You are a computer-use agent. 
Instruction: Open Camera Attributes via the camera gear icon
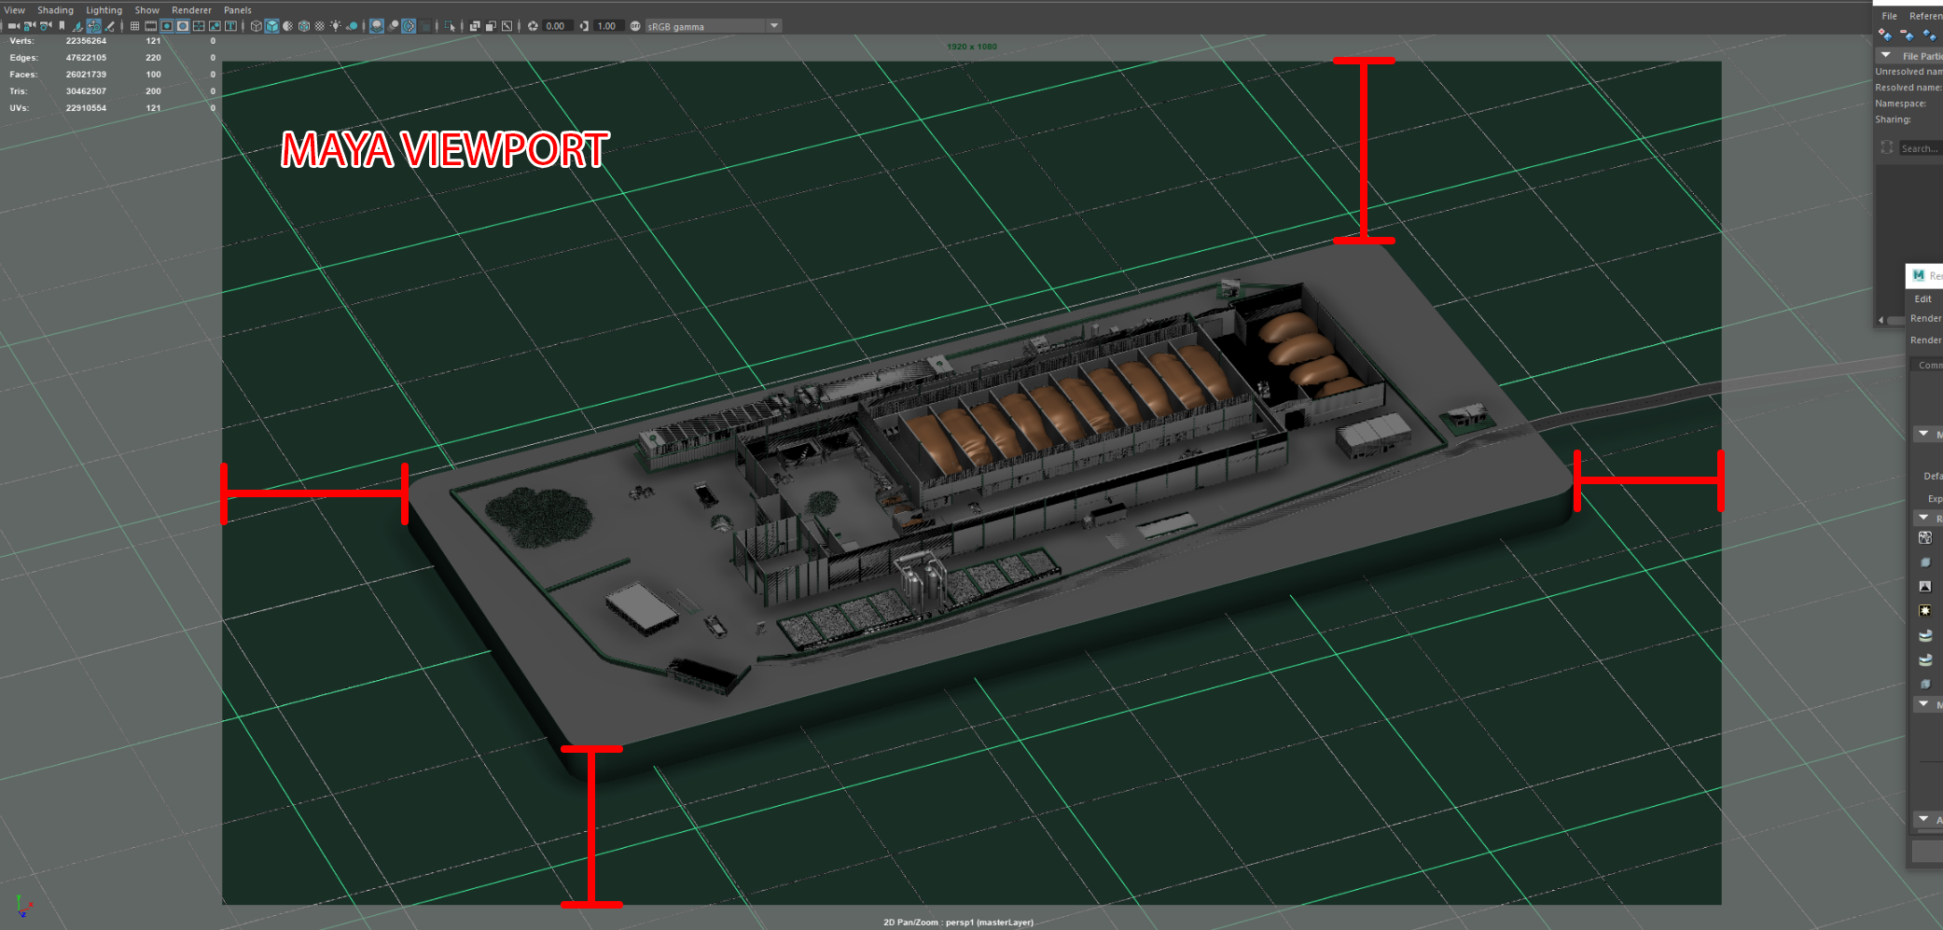point(45,26)
